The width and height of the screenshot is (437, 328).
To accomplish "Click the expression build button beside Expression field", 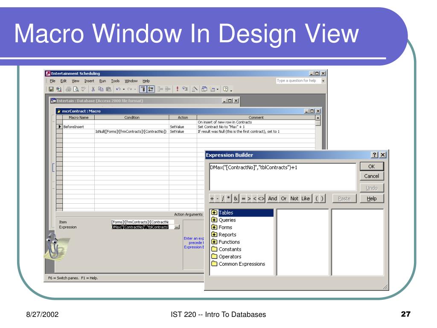I will click(x=177, y=227).
